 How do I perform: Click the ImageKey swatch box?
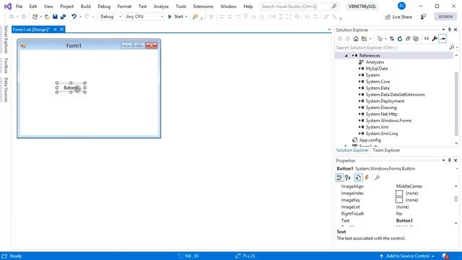coord(399,200)
